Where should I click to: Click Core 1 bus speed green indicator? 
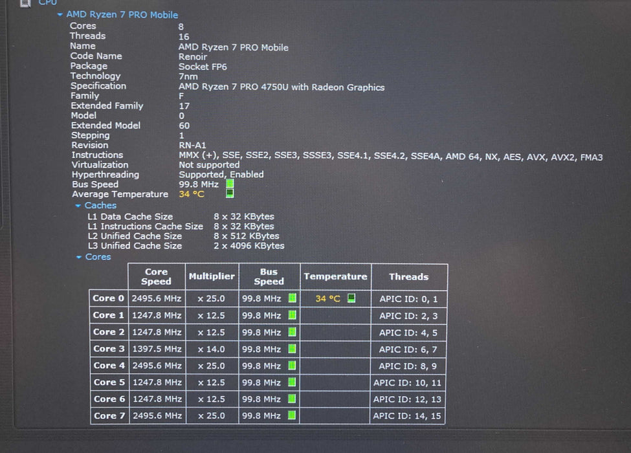(293, 315)
